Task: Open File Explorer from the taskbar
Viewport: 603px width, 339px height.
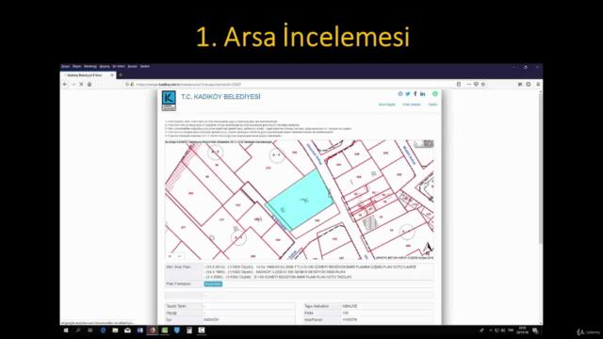Action: [115, 331]
